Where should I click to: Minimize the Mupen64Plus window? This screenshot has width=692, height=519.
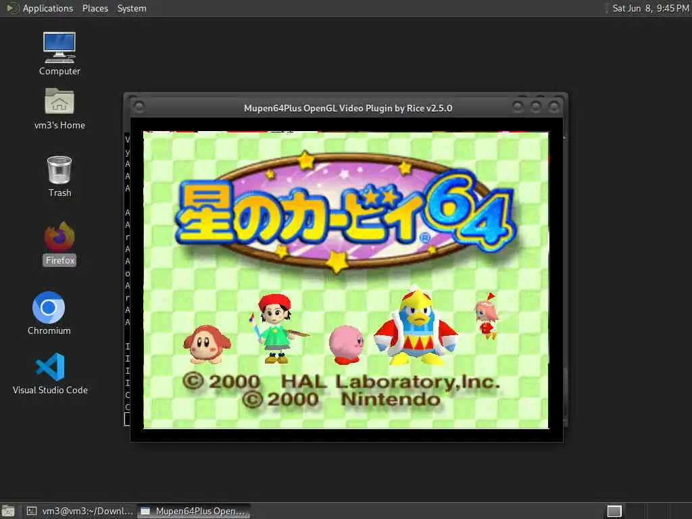(518, 106)
